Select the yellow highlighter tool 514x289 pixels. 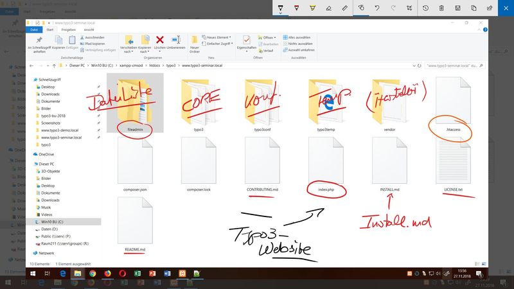pyautogui.click(x=312, y=8)
